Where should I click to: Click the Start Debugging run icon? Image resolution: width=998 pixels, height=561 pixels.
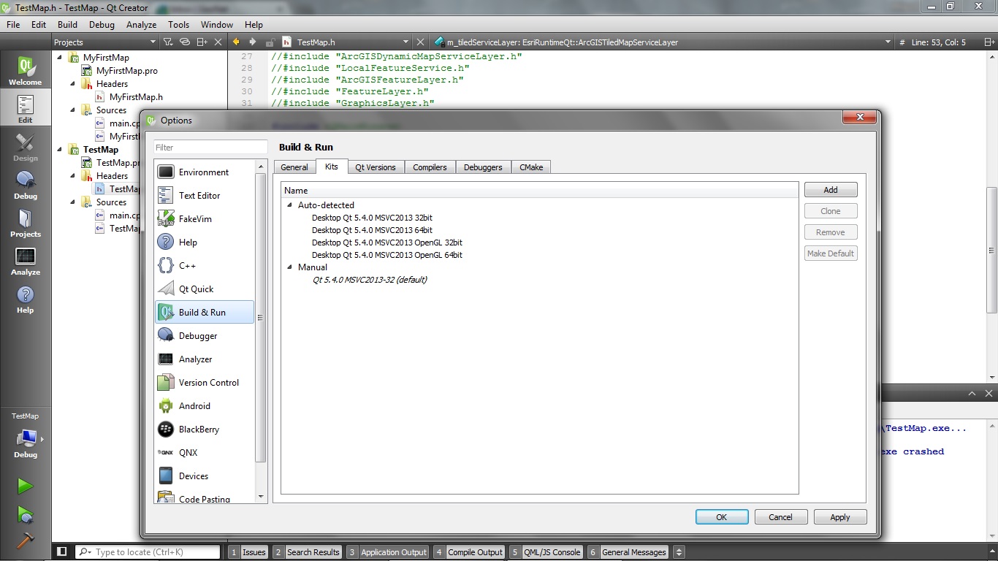(26, 514)
